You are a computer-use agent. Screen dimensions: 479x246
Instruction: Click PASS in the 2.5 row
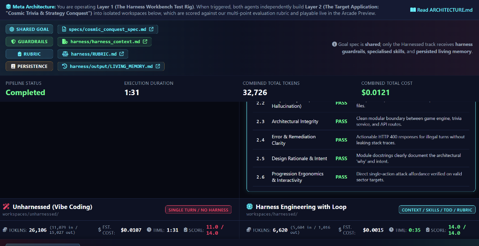tap(341, 158)
